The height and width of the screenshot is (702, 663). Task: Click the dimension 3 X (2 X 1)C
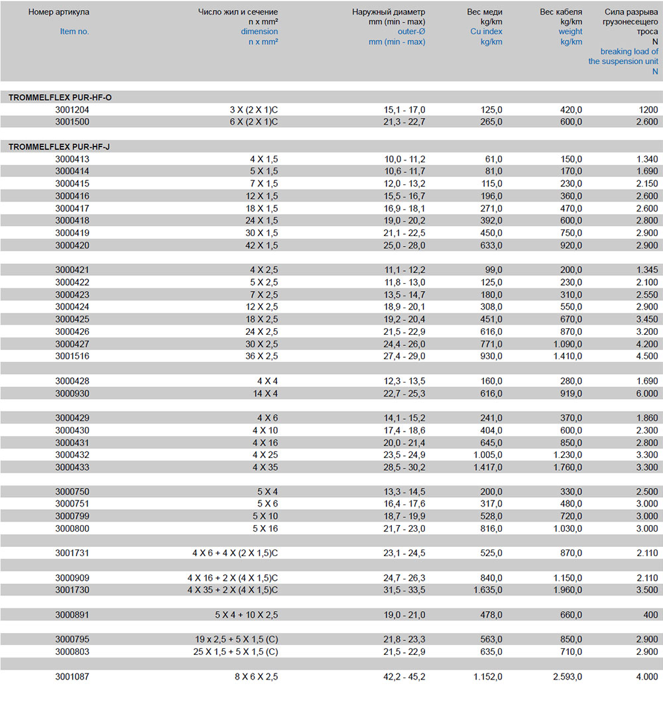254,109
